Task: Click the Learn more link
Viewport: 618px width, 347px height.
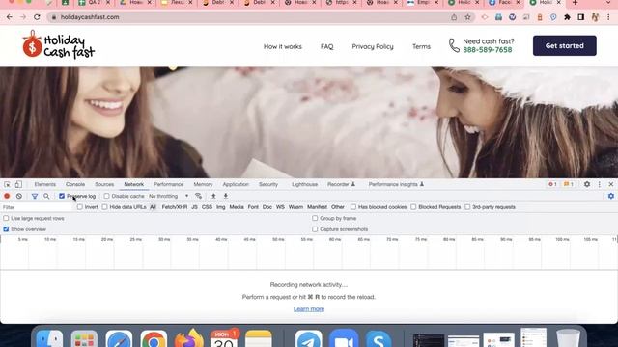Action: pos(309,309)
